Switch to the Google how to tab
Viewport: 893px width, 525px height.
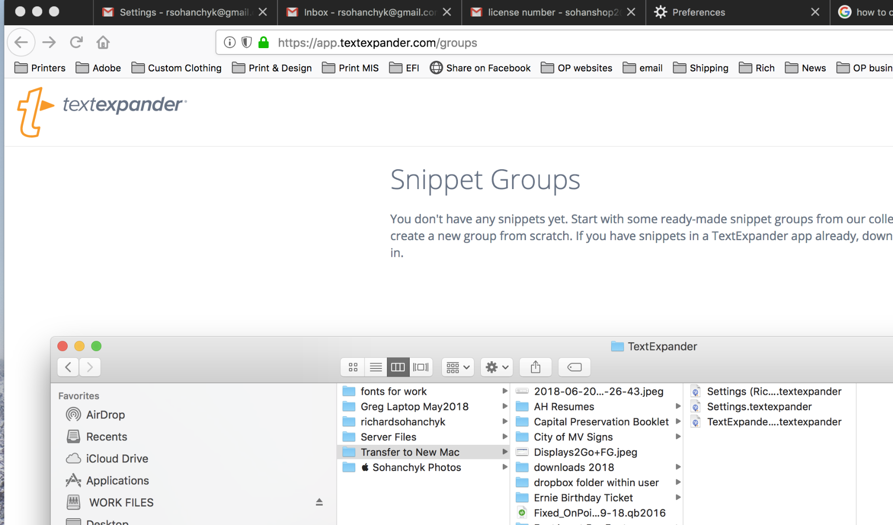tap(862, 12)
